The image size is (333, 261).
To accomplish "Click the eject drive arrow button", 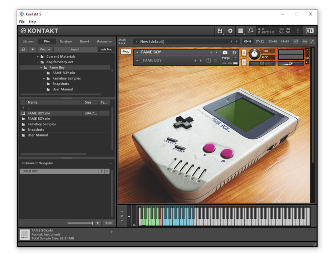I will [32, 49].
